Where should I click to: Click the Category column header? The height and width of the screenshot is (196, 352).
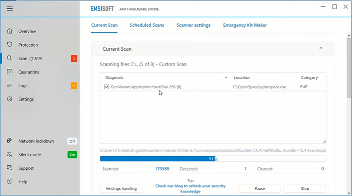click(x=310, y=77)
